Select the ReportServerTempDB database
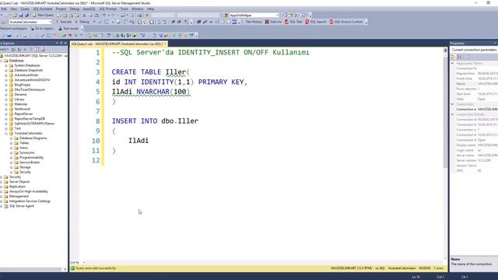The width and height of the screenshot is (498, 280). pos(30,119)
